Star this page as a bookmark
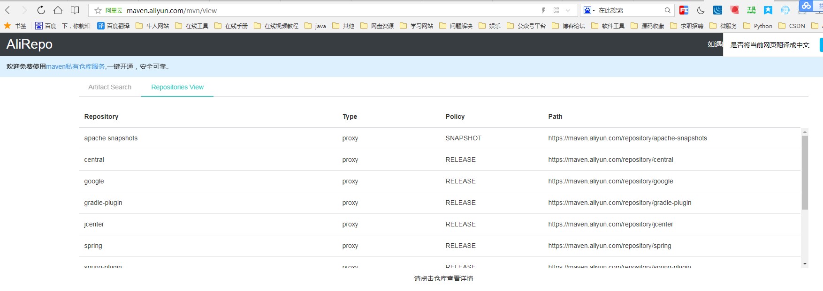The image size is (823, 291). 98,10
